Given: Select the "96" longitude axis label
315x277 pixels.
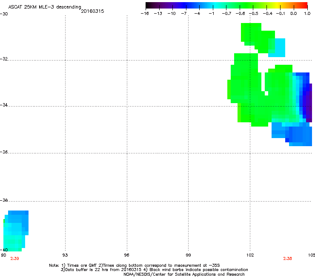Looking at the screenshot, I should [126, 255].
